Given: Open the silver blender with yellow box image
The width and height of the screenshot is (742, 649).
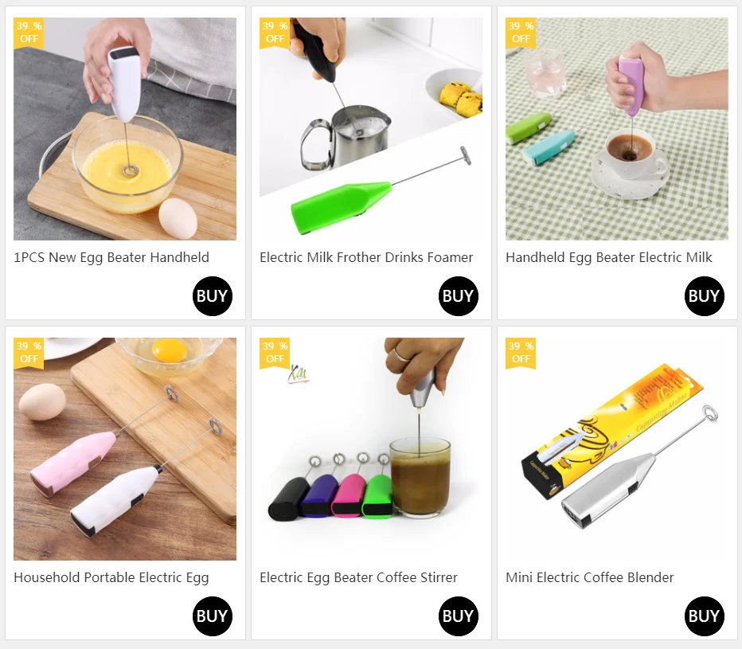Looking at the screenshot, I should click(616, 449).
